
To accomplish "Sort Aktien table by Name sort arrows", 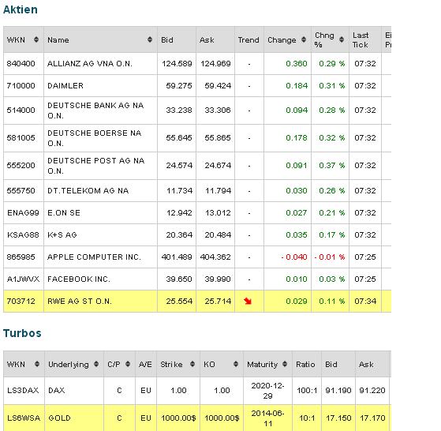I will pos(150,39).
